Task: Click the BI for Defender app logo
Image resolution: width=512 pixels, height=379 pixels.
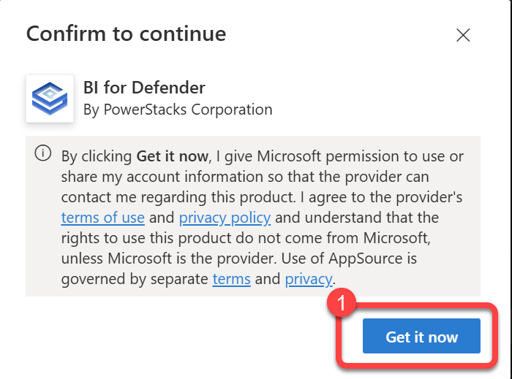Action: (49, 99)
